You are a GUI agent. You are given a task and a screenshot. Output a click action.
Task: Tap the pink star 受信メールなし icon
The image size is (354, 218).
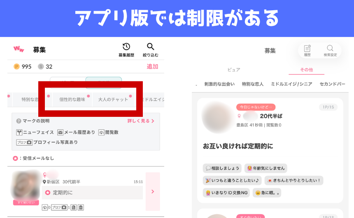point(15,158)
